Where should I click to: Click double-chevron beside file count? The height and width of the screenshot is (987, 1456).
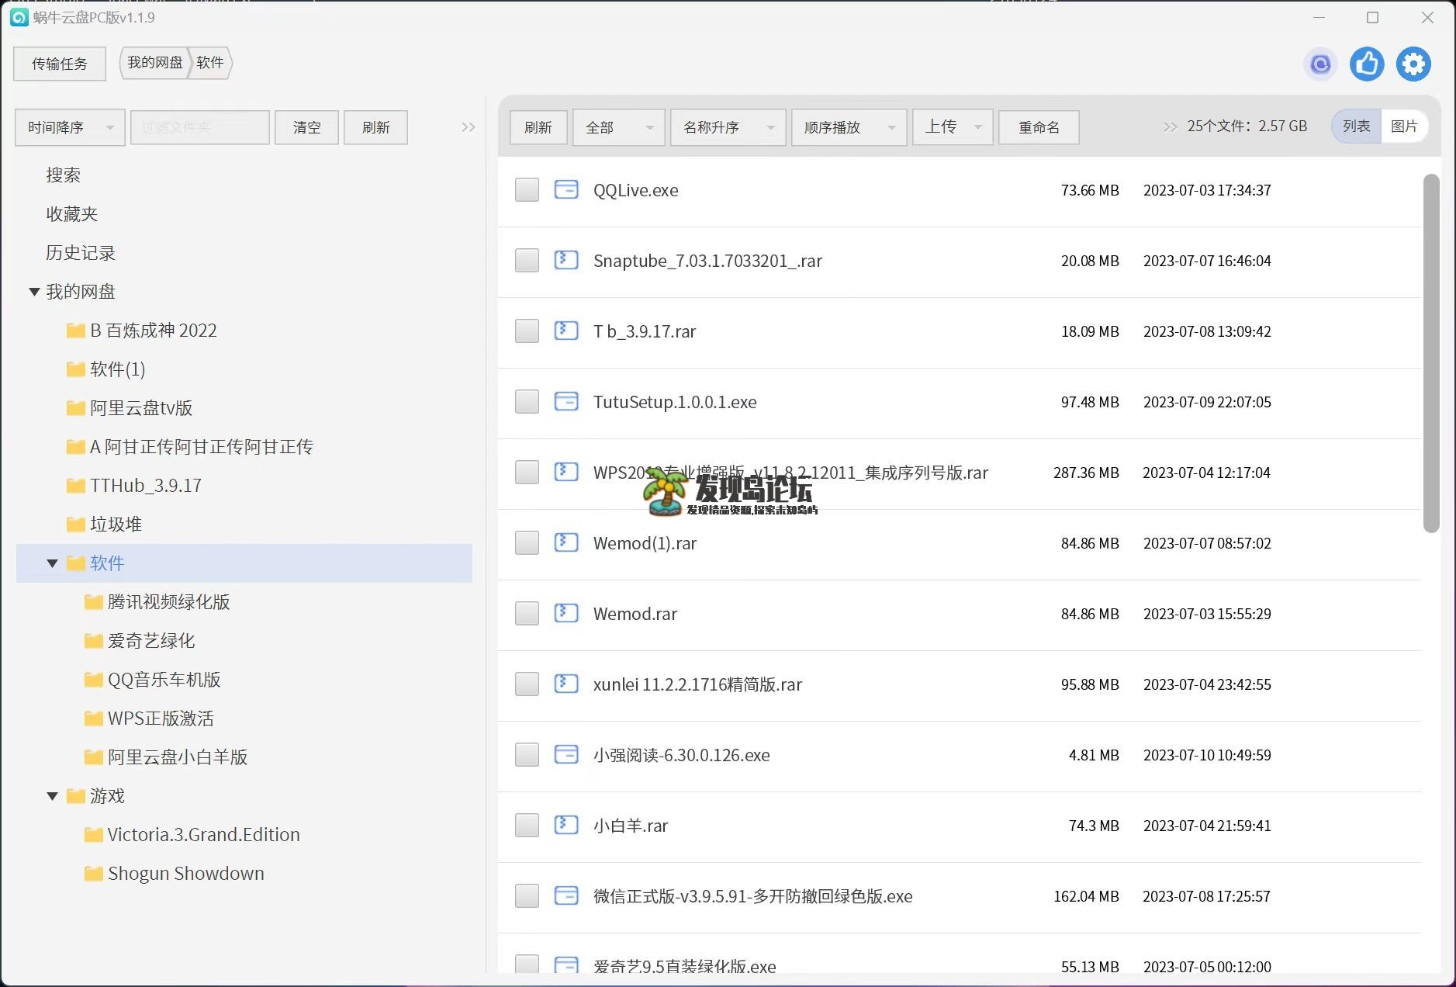[1171, 127]
